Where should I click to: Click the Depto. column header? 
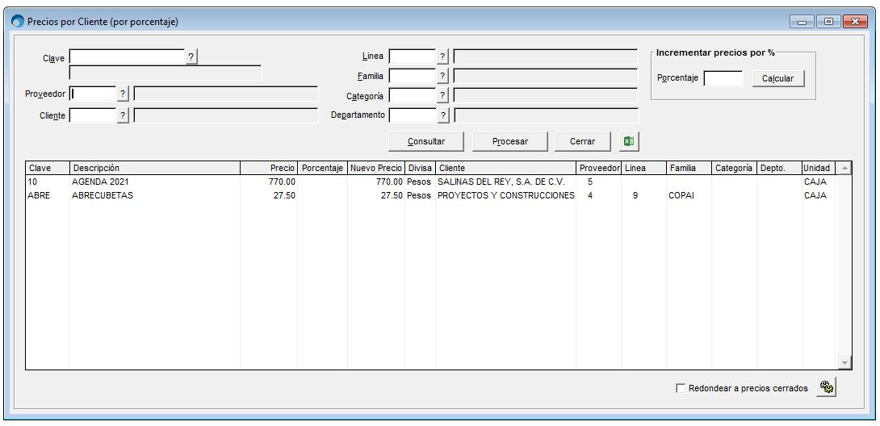pos(779,168)
